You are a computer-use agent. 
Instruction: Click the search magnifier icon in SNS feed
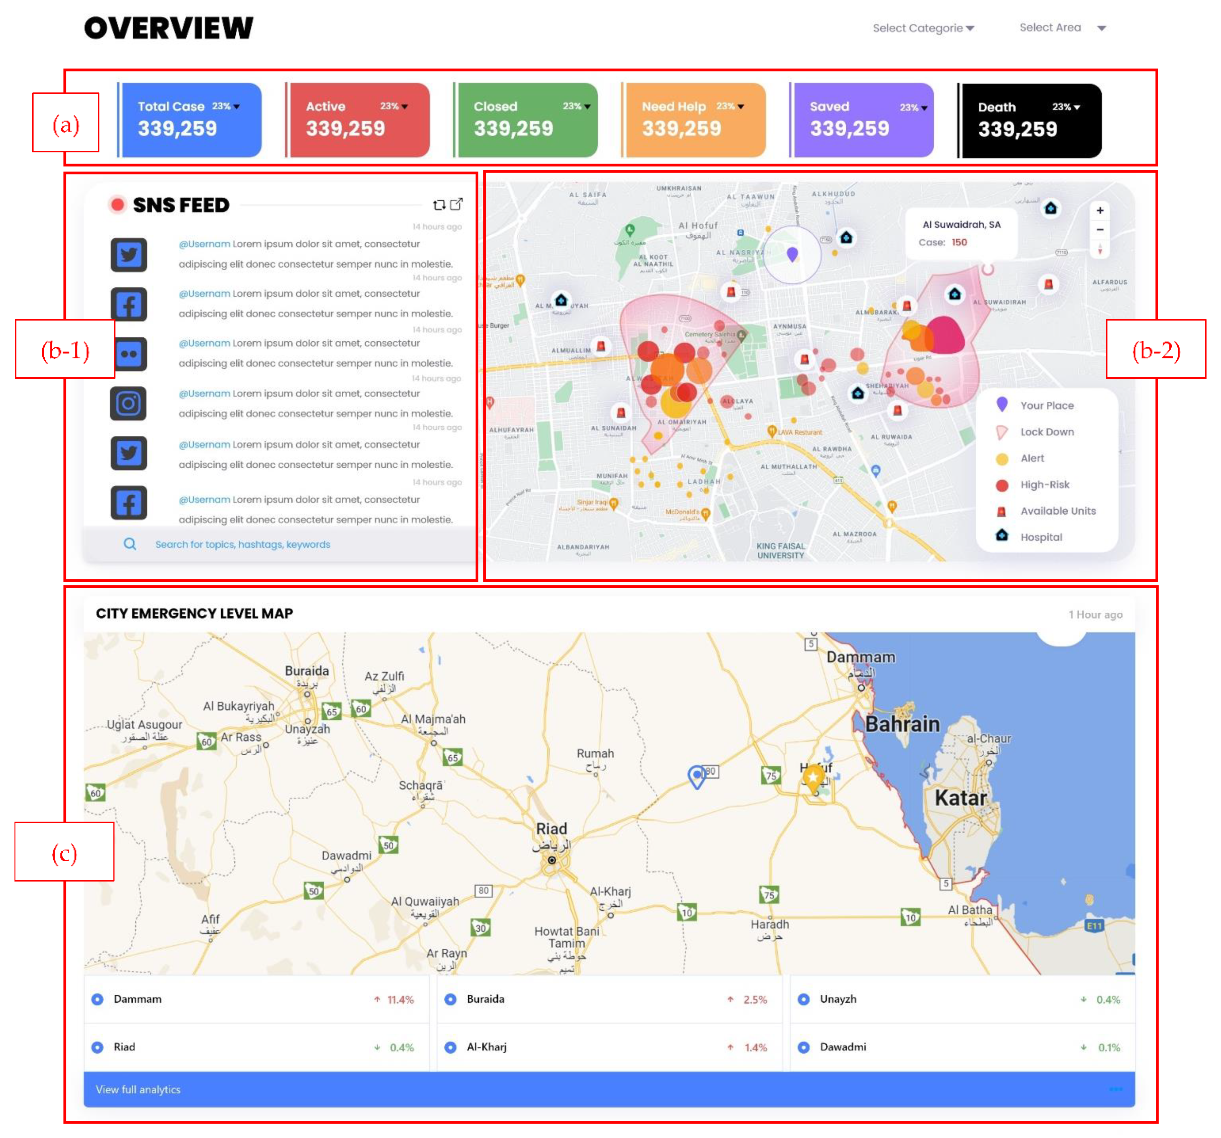(x=130, y=544)
